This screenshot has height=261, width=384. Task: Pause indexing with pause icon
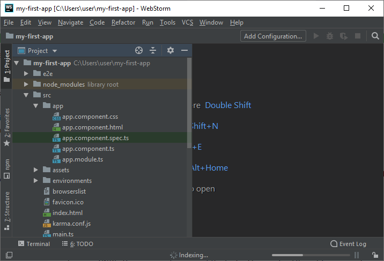pos(357,255)
